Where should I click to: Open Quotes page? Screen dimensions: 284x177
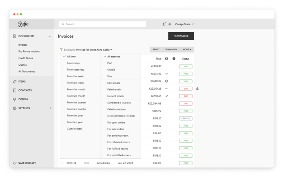pyautogui.click(x=22, y=65)
